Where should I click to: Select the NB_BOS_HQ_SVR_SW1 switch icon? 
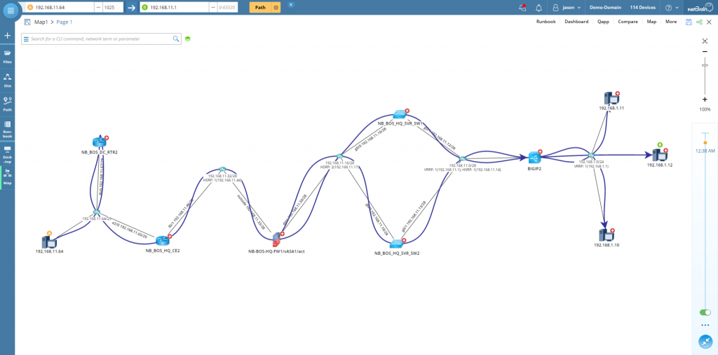pos(400,114)
